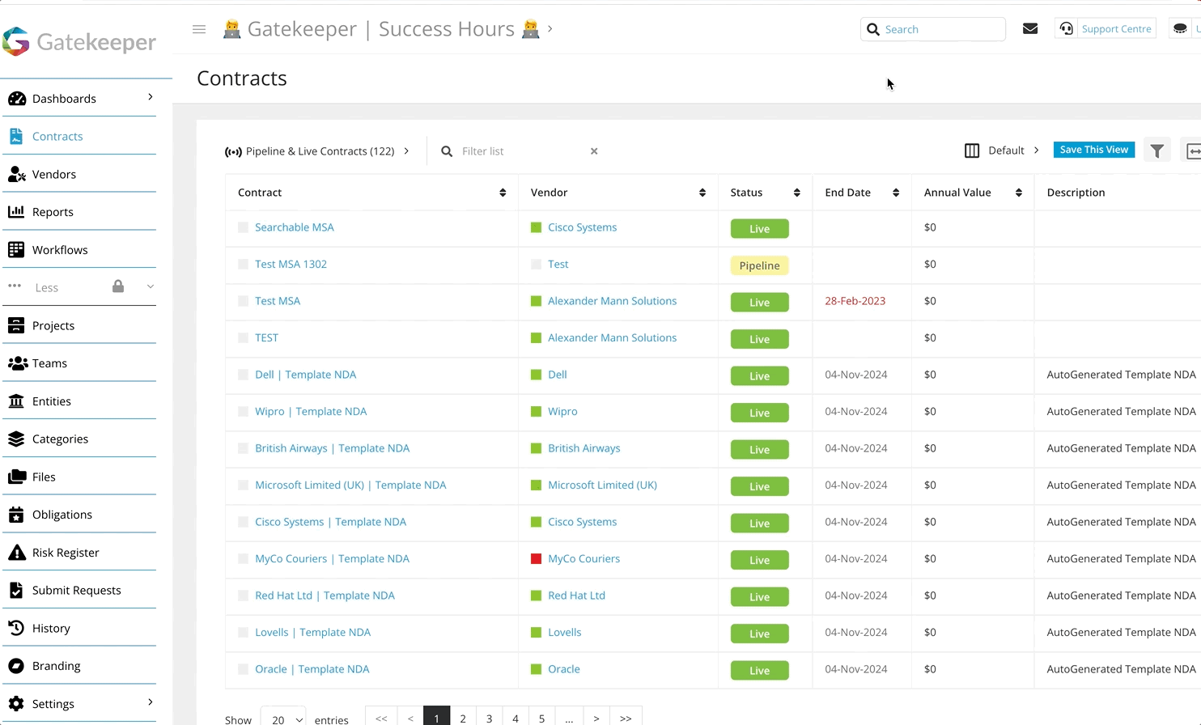Click the red status square next to MyCo Couriers
Screen dimensions: 1201x725
click(x=536, y=558)
